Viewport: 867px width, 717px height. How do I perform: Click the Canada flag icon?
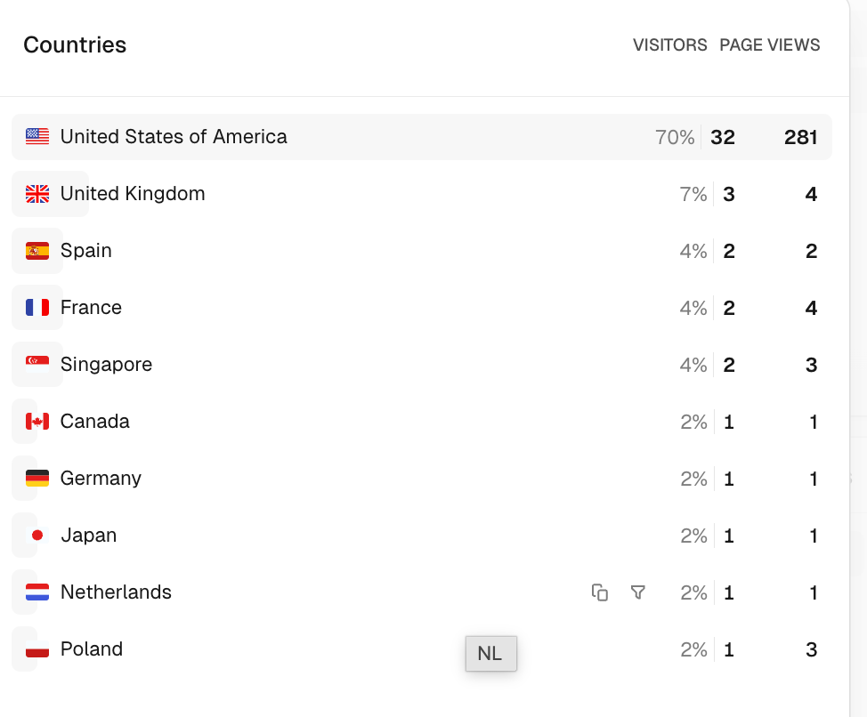pyautogui.click(x=37, y=422)
